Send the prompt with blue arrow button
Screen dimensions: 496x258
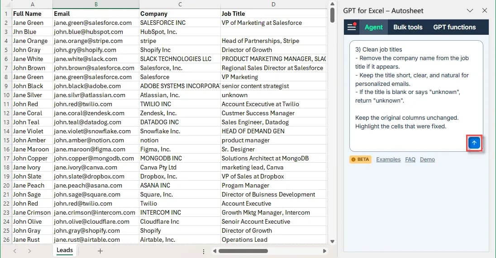pyautogui.click(x=474, y=143)
